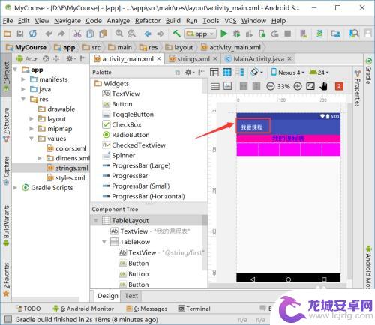Click the Make Project hammer icon
This screenshot has width=375, height=325.
click(x=176, y=34)
